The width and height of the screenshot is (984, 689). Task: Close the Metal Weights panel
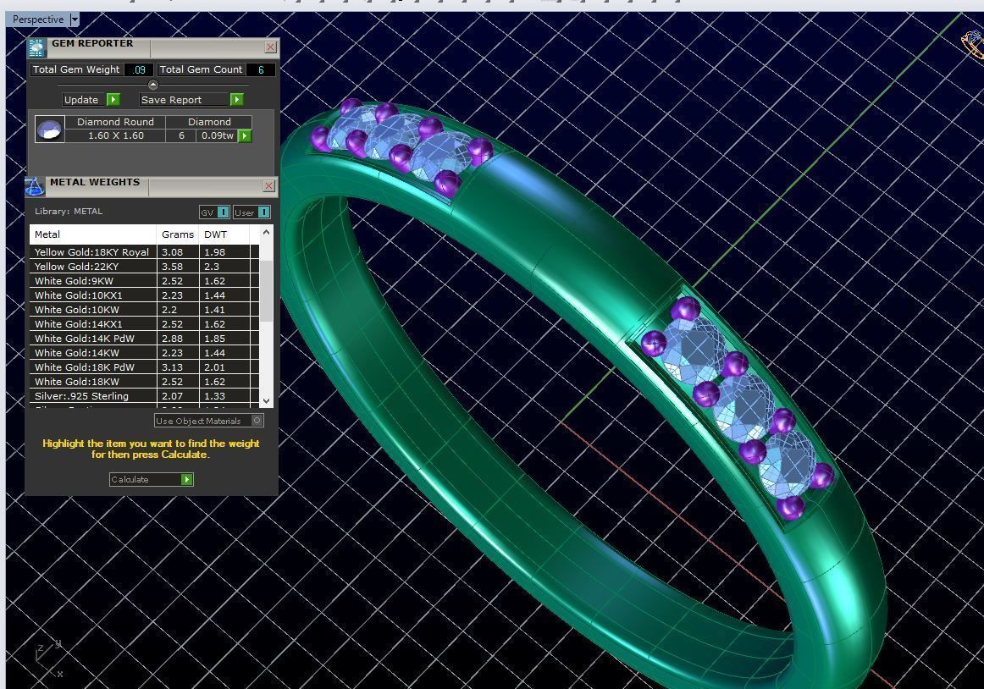pyautogui.click(x=268, y=185)
